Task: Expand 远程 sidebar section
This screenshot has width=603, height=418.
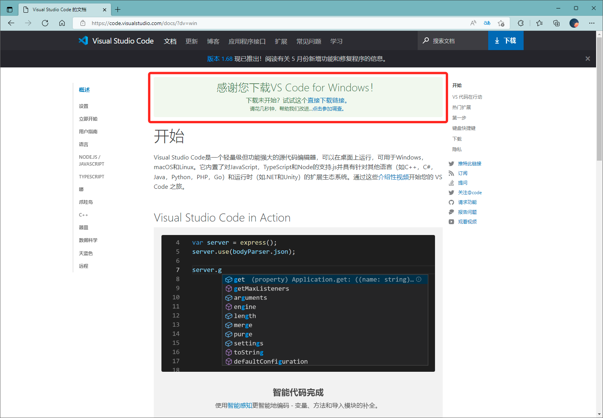Action: [x=84, y=266]
